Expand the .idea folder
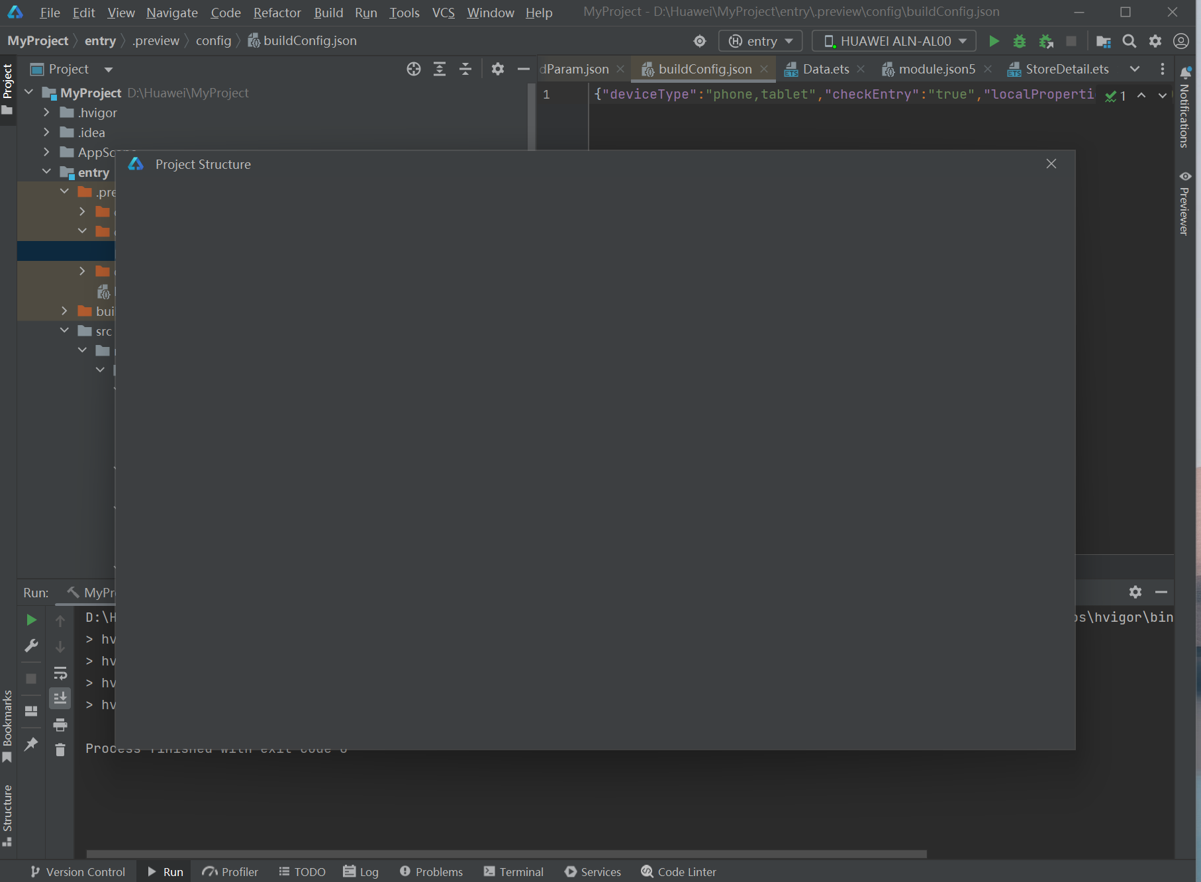1201x882 pixels. click(x=46, y=132)
